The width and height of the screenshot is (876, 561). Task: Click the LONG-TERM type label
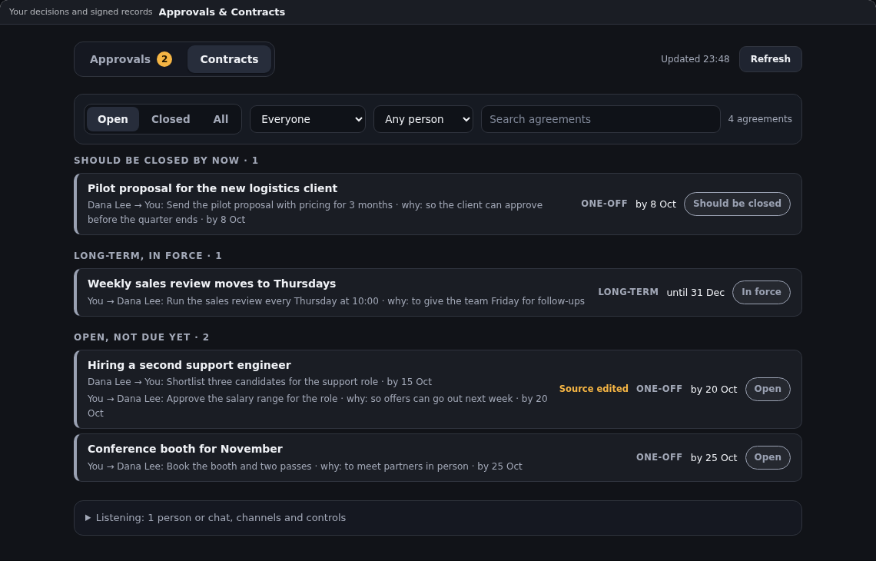click(628, 292)
